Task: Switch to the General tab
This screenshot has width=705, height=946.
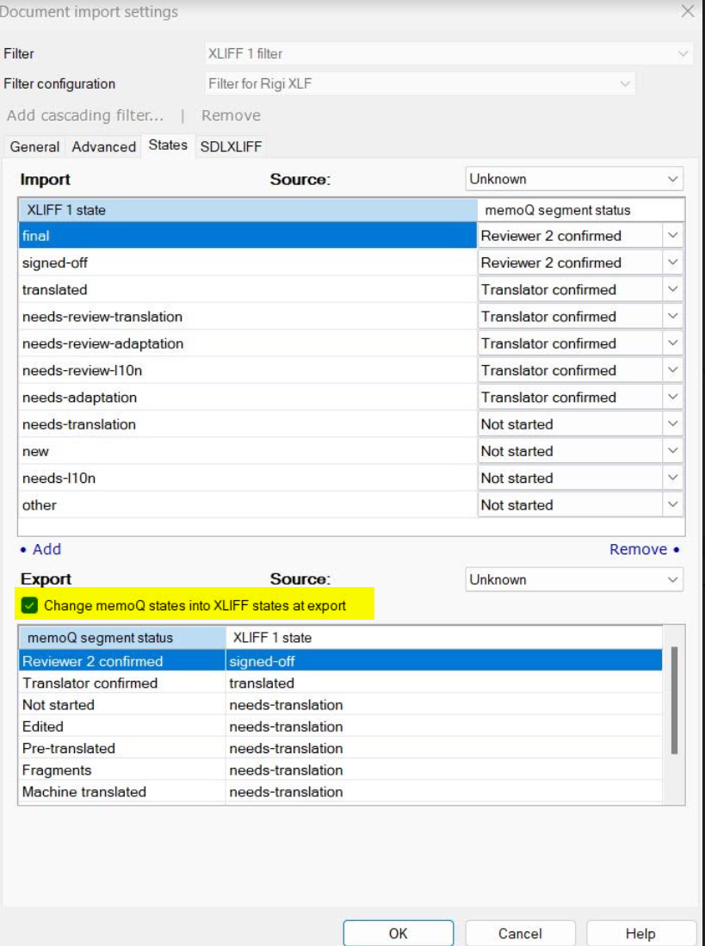Action: click(x=34, y=146)
